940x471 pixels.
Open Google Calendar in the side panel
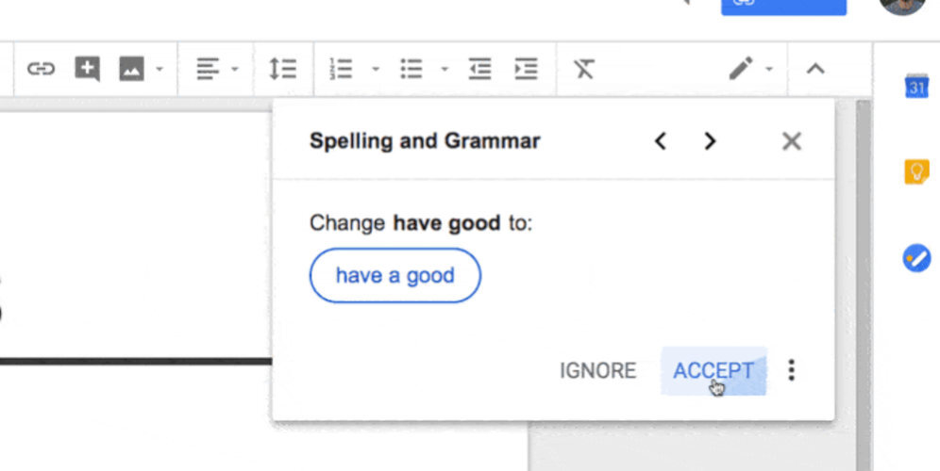[x=916, y=86]
